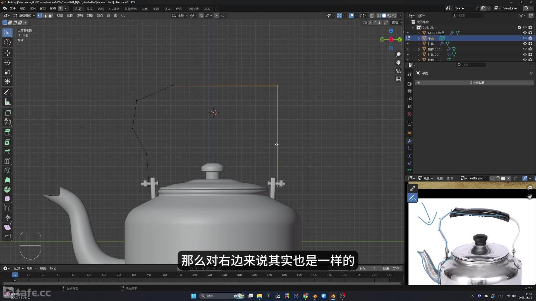Select the Move tool in left toolbar
Image resolution: width=536 pixels, height=301 pixels.
(x=8, y=53)
